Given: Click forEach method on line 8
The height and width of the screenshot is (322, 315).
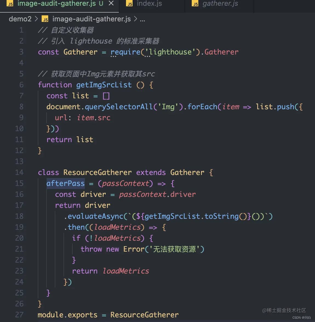Looking at the screenshot, I should tap(202, 107).
